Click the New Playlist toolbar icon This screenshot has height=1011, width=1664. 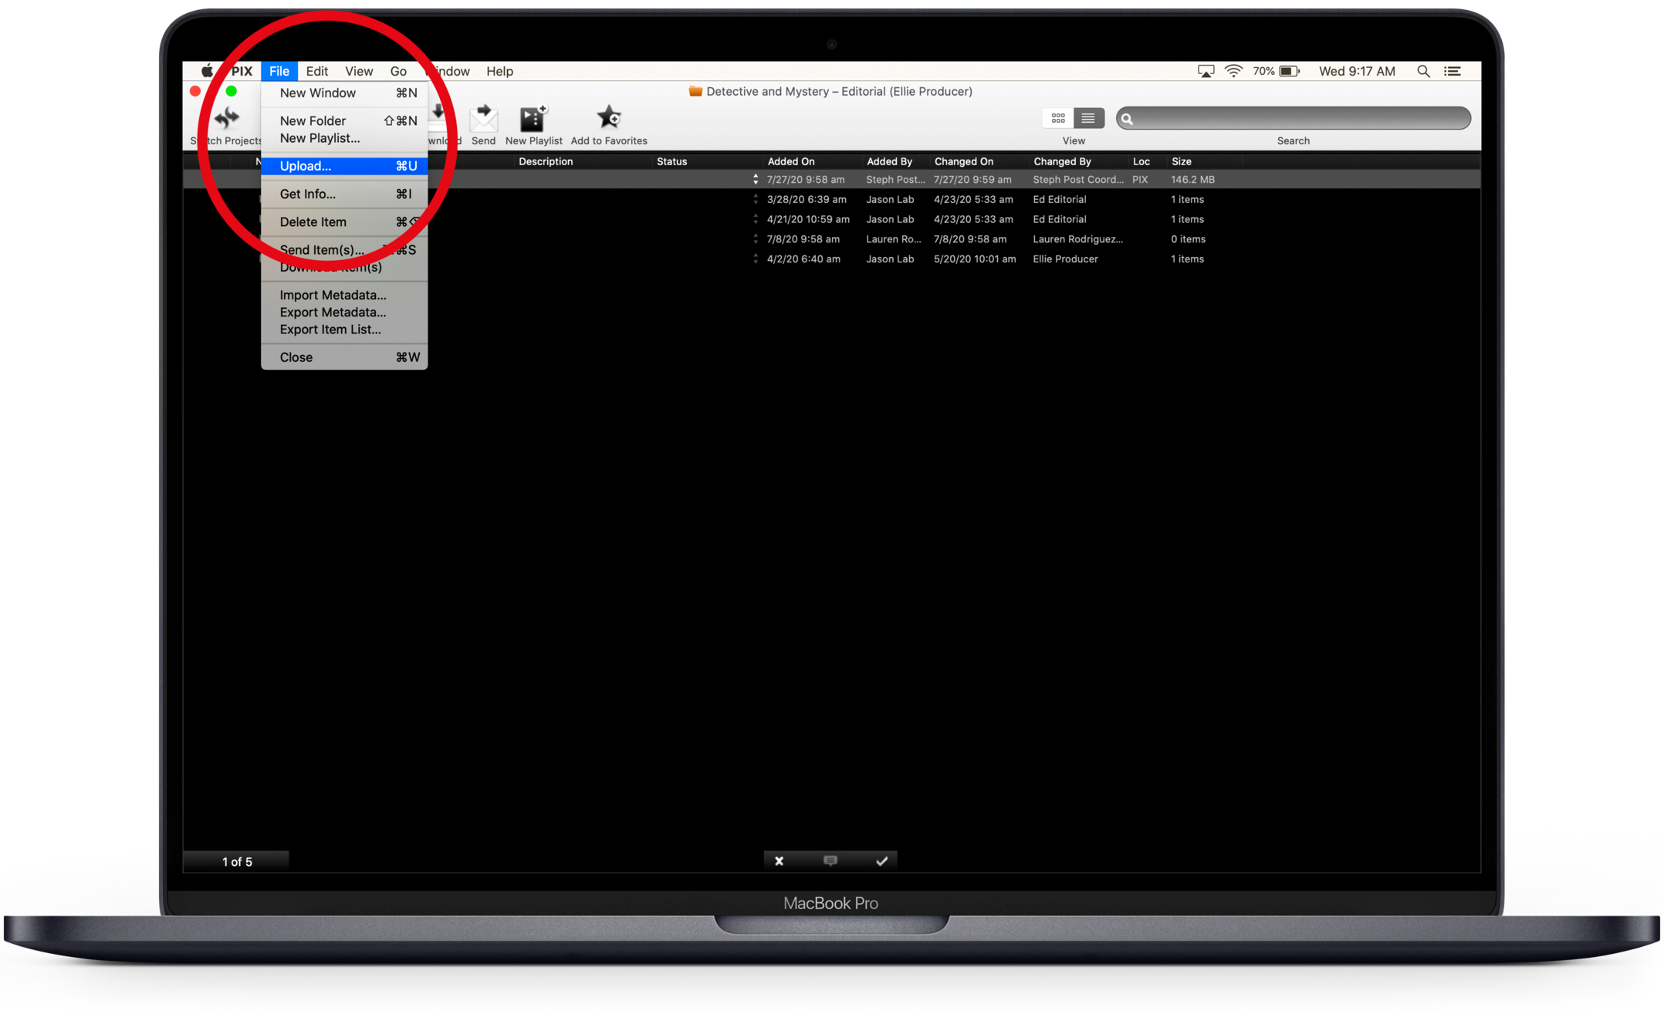[x=533, y=119]
